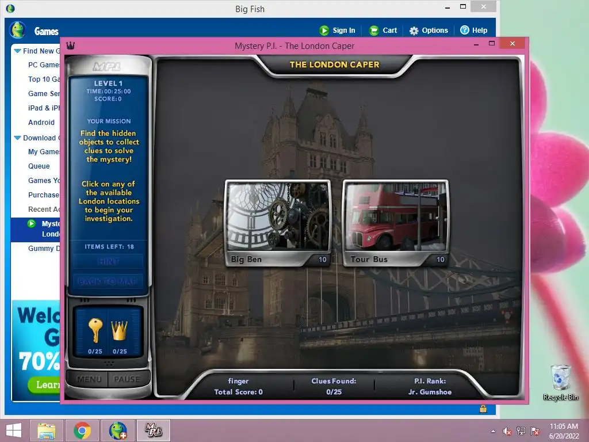The height and width of the screenshot is (442, 589).
Task: Select Android in Big Fish sidebar
Action: pyautogui.click(x=41, y=123)
